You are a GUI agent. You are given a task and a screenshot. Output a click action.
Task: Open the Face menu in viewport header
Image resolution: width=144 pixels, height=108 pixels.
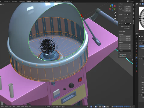(26, 107)
